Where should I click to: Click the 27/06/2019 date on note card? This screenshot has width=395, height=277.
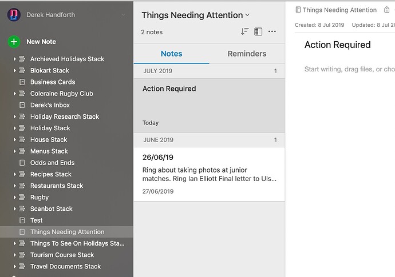[158, 191]
